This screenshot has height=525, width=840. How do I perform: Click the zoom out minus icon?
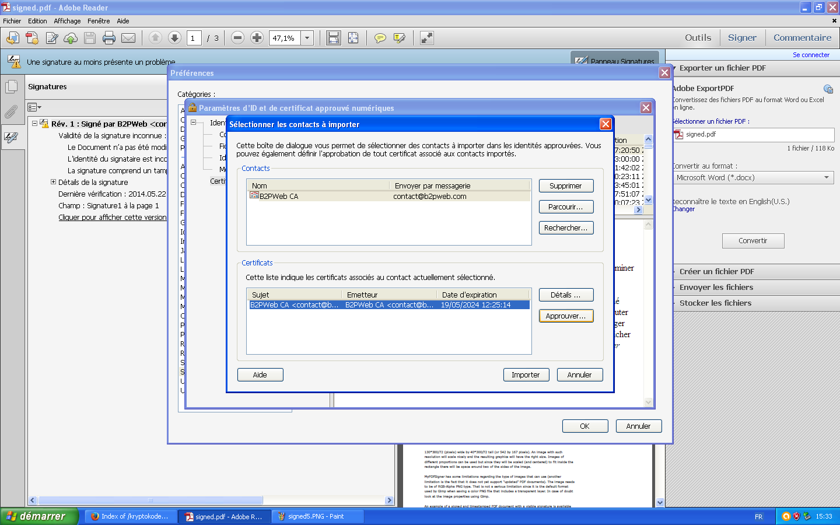(237, 38)
